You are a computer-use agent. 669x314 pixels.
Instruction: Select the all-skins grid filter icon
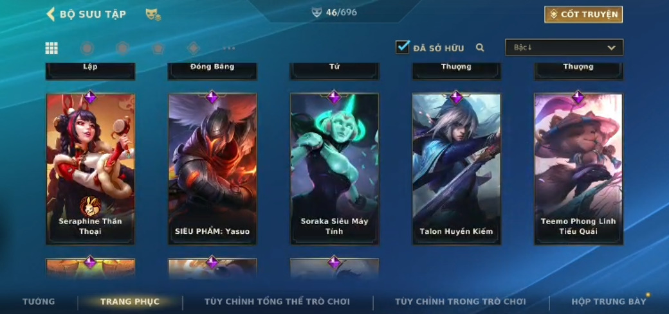click(51, 48)
